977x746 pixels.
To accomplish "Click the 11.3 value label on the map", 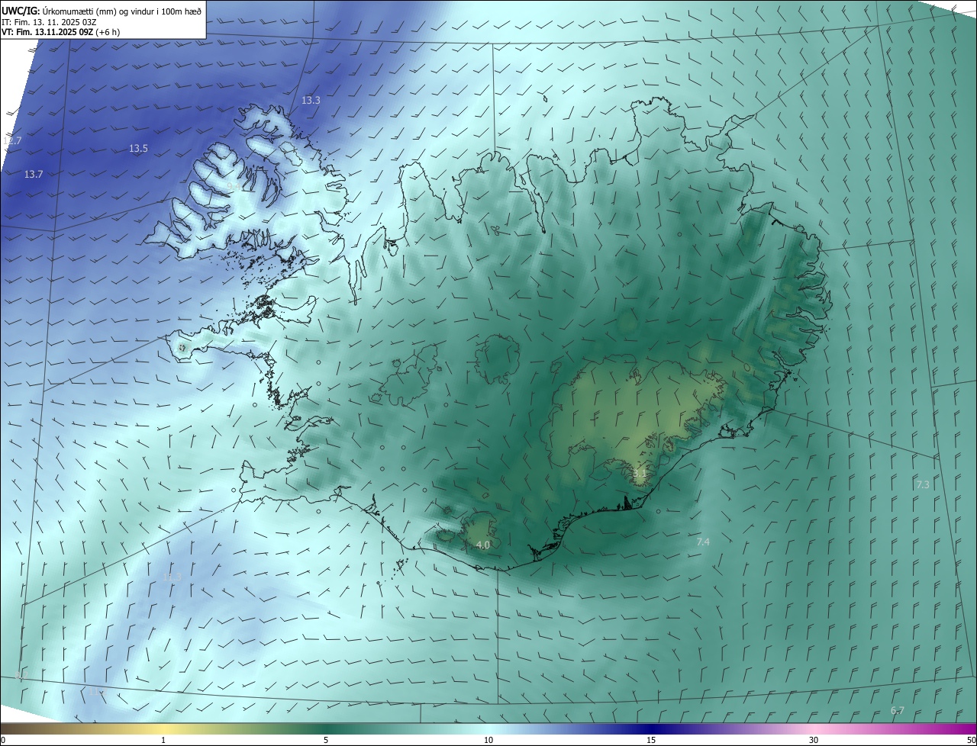I will [172, 577].
